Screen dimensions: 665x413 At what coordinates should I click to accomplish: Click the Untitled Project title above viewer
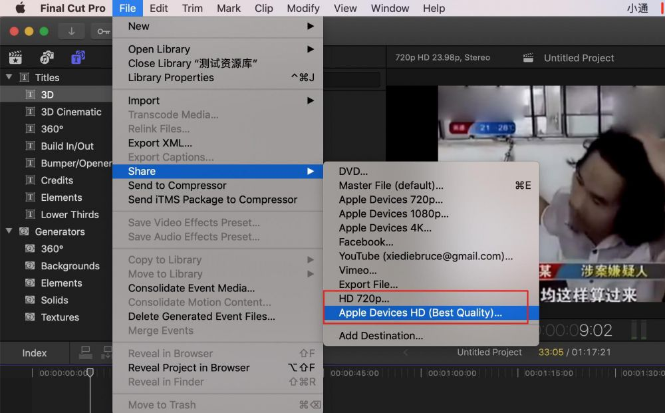point(579,58)
